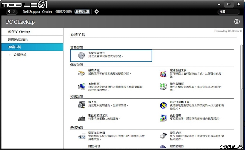Select 系統工具 in sidebar
Image resolution: width=245 pixels, height=150 pixels.
tap(32, 47)
